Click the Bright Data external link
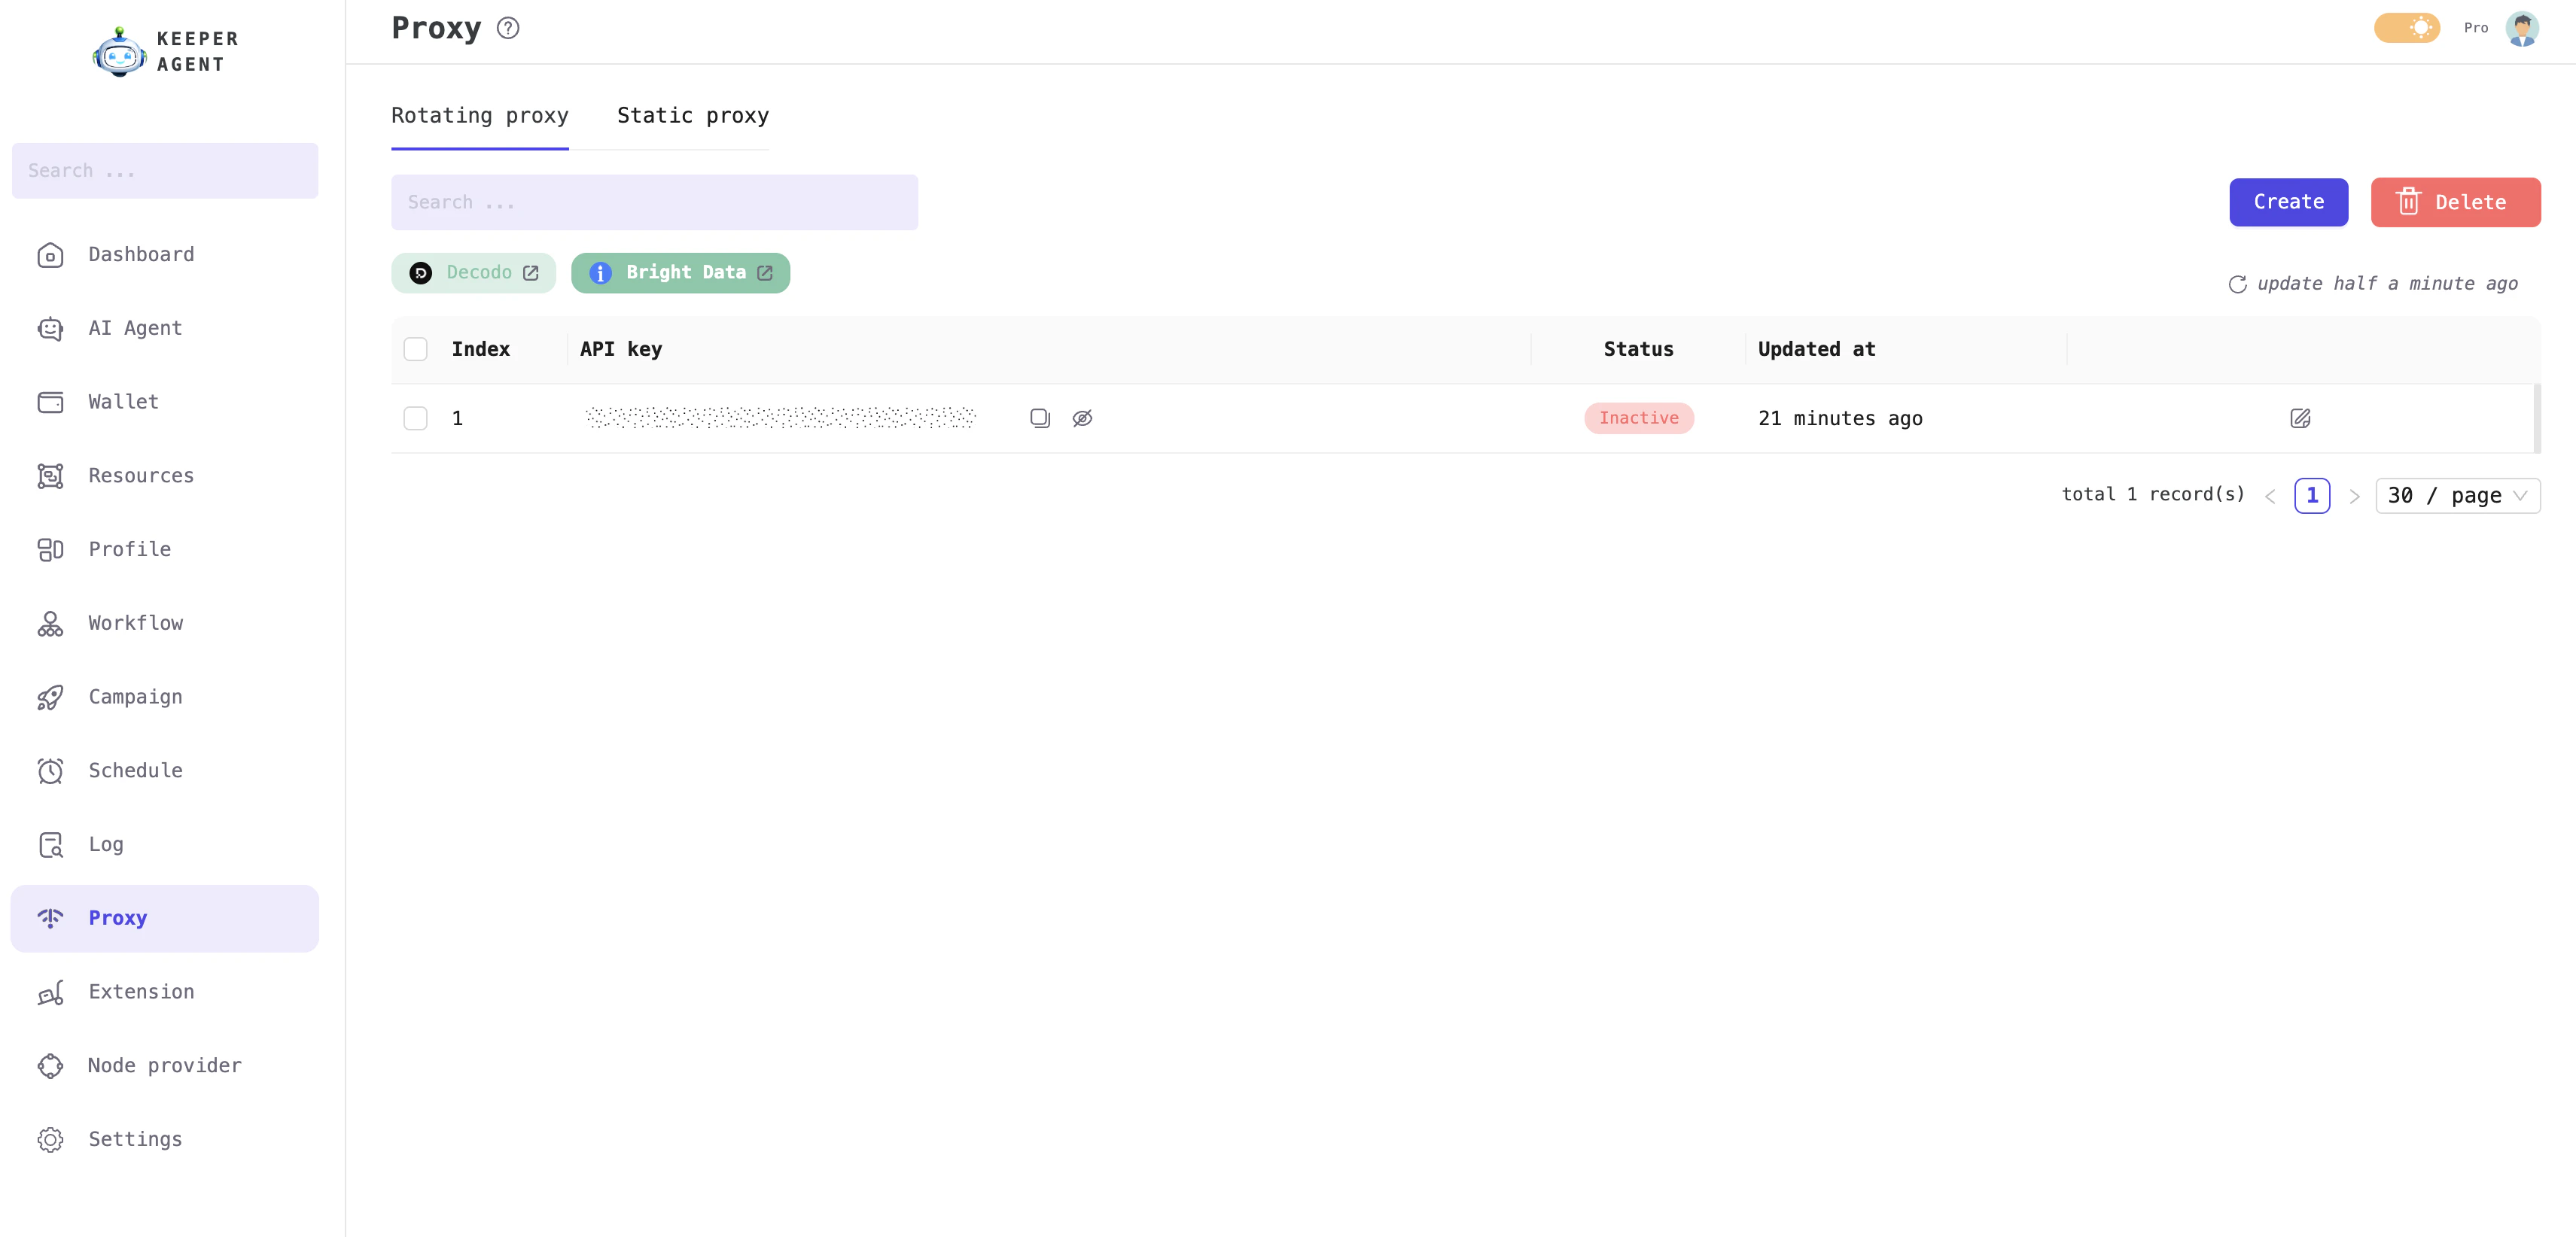 coord(765,272)
